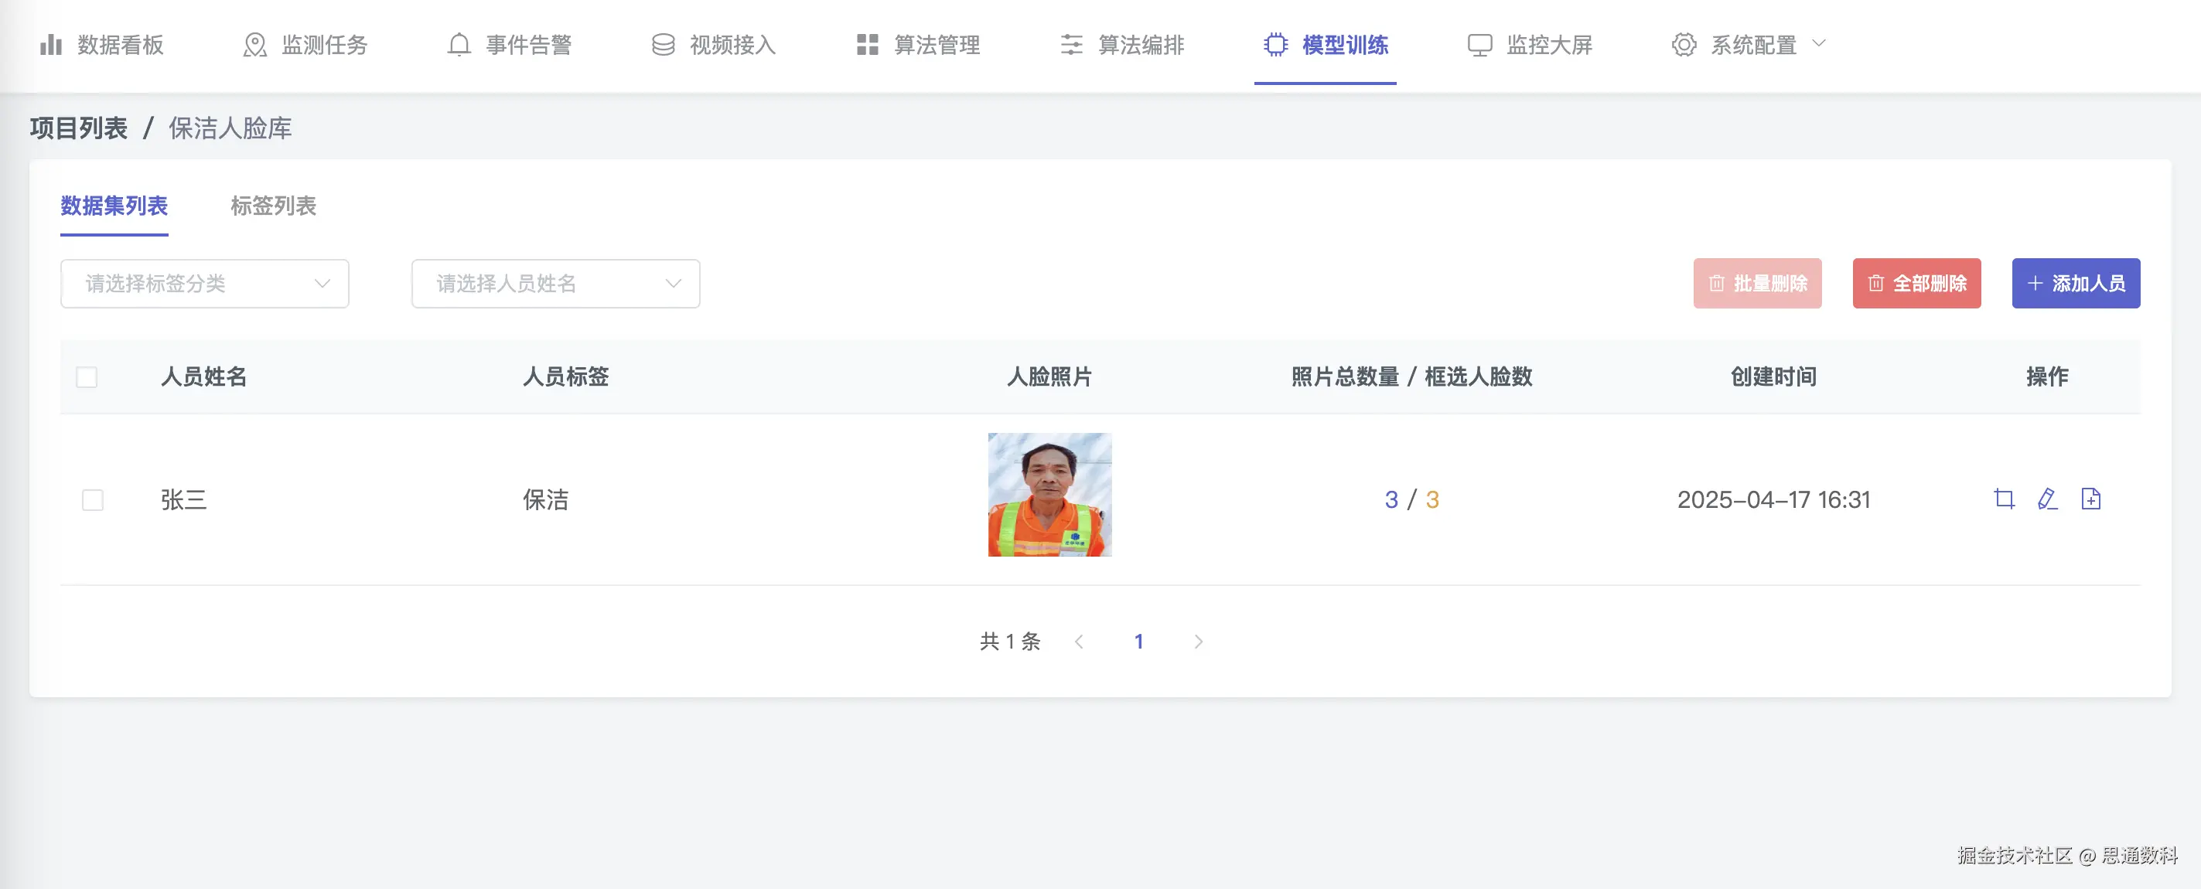Image resolution: width=2201 pixels, height=889 pixels.
Task: Click the 项目列表 breadcrumb link
Action: click(x=79, y=128)
